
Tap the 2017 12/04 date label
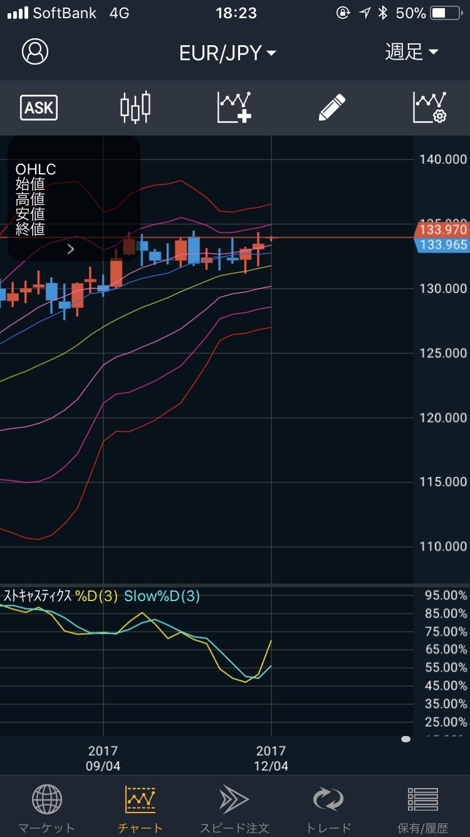tap(271, 758)
